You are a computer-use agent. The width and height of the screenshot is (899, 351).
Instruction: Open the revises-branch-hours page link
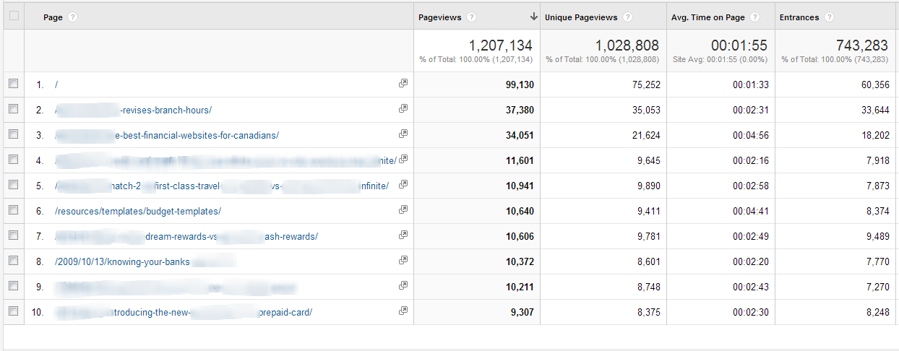(x=134, y=110)
